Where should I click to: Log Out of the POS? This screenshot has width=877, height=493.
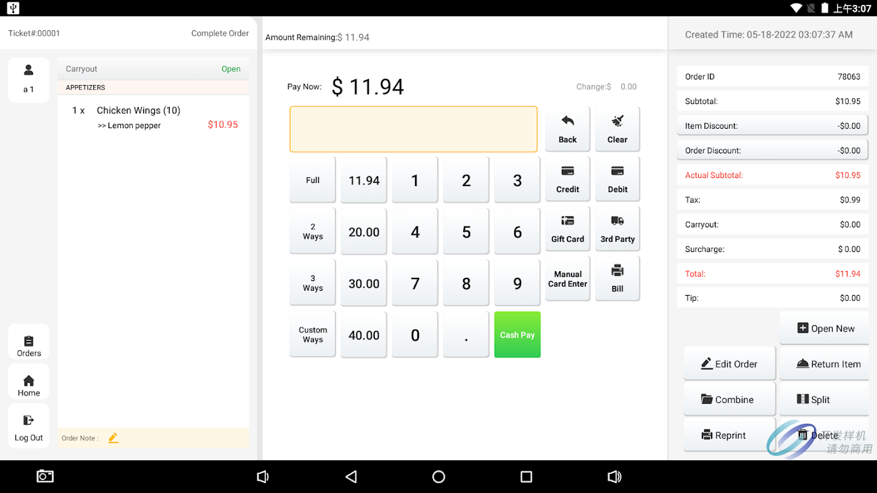28,426
